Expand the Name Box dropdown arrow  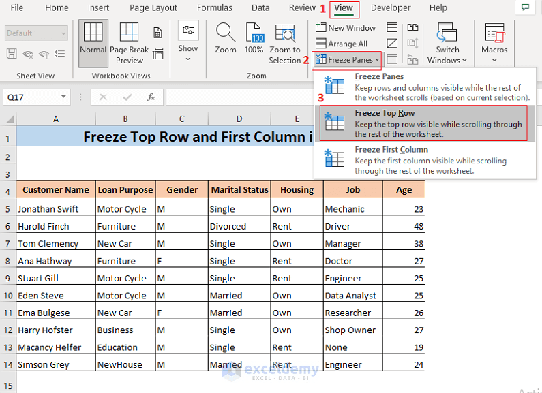point(63,97)
